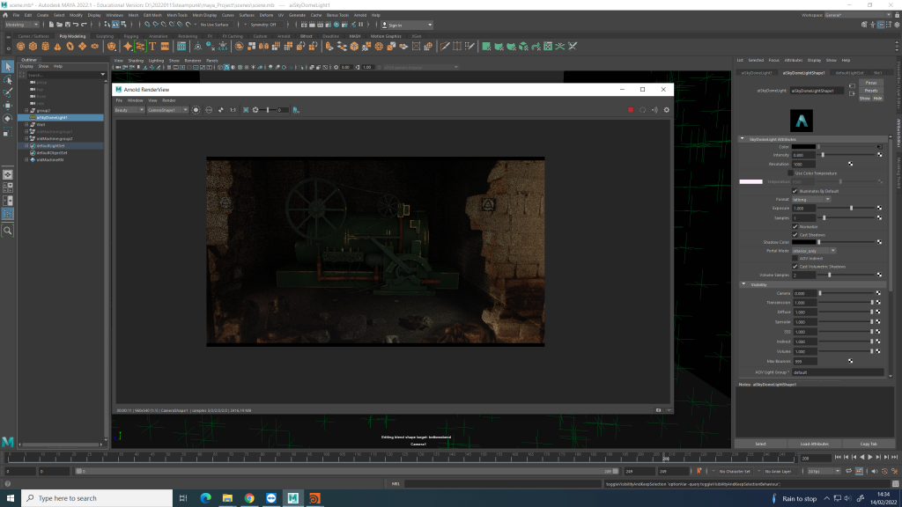Select the Move tool in the toolbox
This screenshot has height=507, width=902.
[8, 105]
